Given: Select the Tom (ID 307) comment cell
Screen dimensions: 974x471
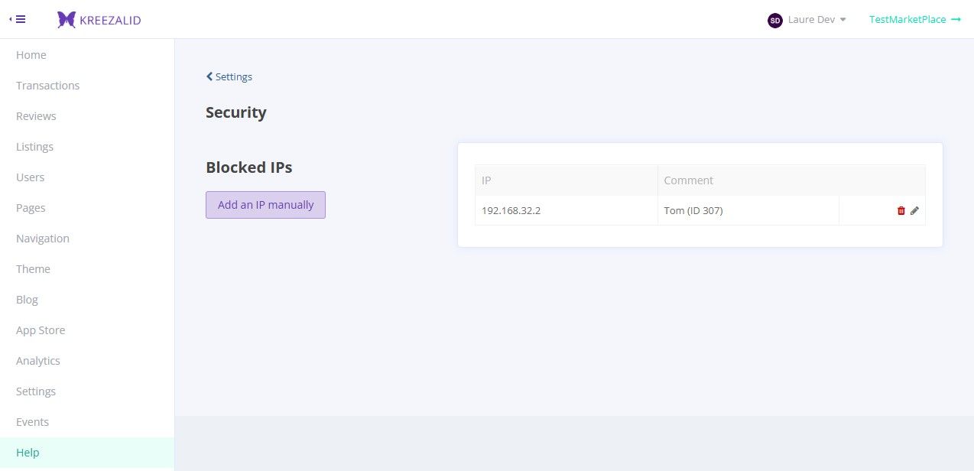Looking at the screenshot, I should (748, 210).
